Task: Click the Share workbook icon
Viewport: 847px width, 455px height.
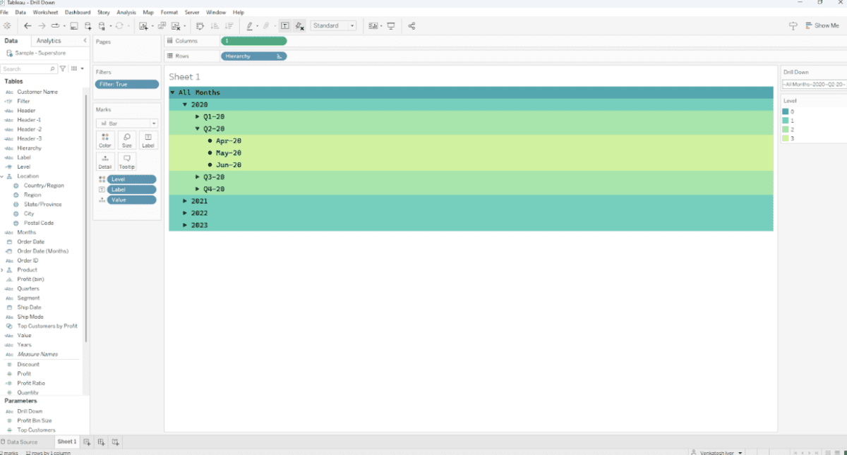Action: click(412, 26)
